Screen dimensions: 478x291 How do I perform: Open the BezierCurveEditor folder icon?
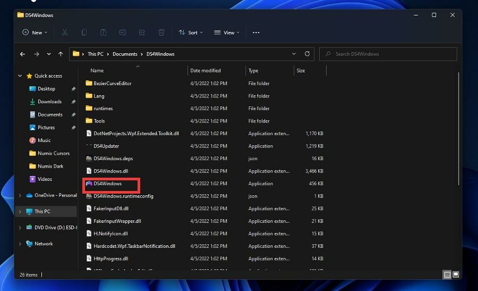pyautogui.click(x=89, y=84)
